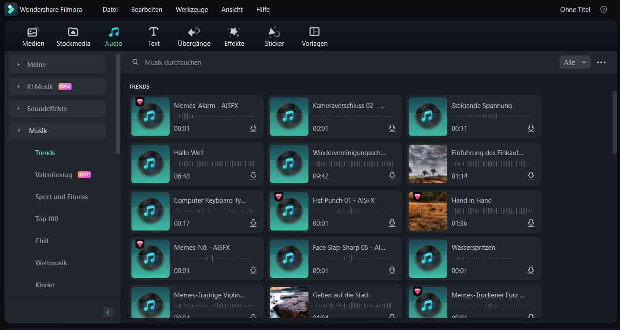
Task: Open the Medien tab
Action: click(x=33, y=37)
